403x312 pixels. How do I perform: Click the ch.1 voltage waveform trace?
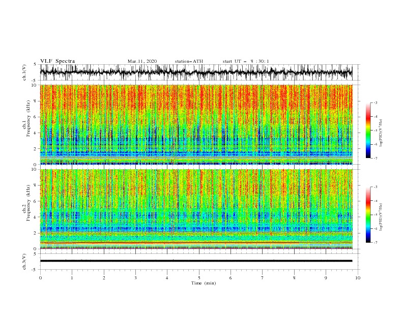[196, 72]
